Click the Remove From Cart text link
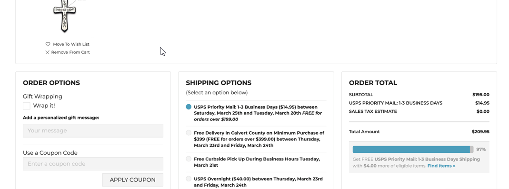This screenshot has height=189, width=509. click(x=70, y=52)
